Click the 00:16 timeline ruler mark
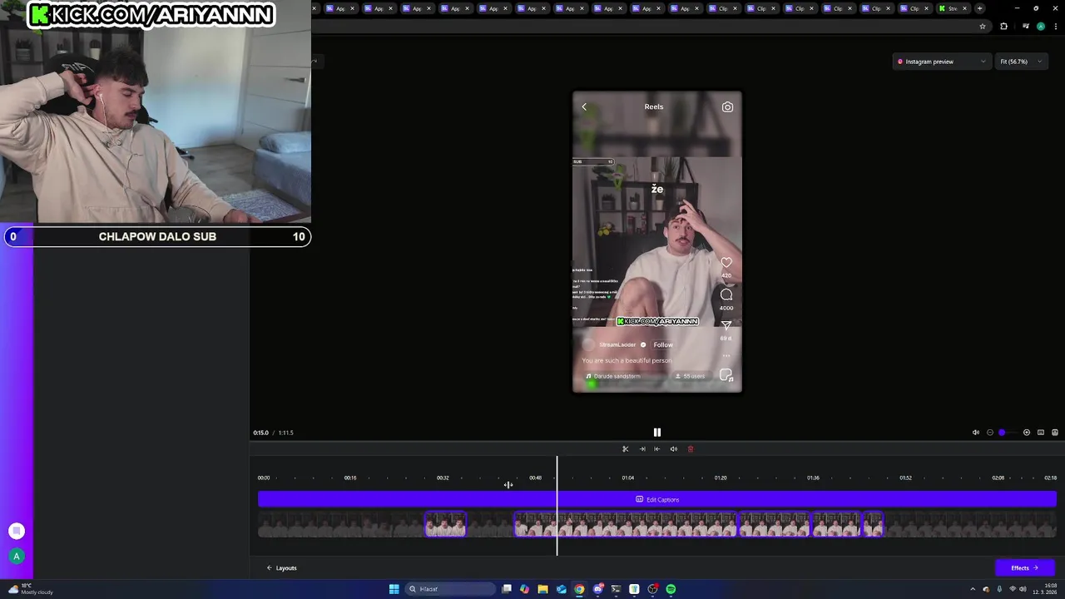 click(350, 478)
